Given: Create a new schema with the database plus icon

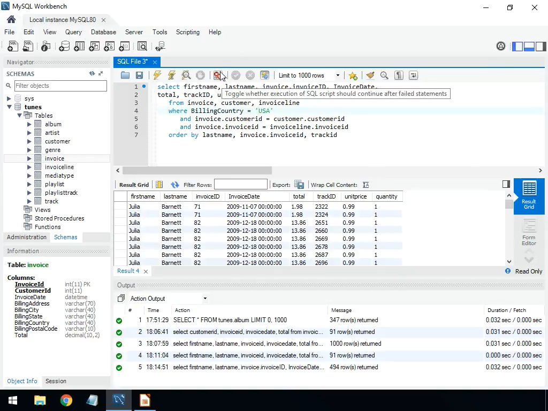Looking at the screenshot, I should [64, 47].
